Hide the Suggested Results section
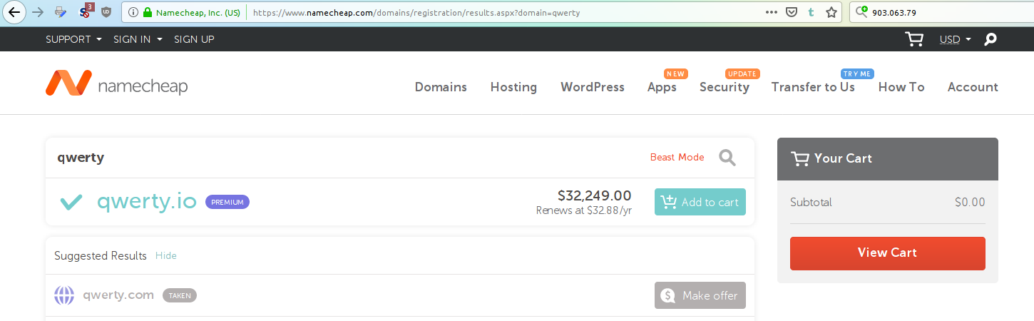Screen dimensions: 1034x321 [x=166, y=255]
